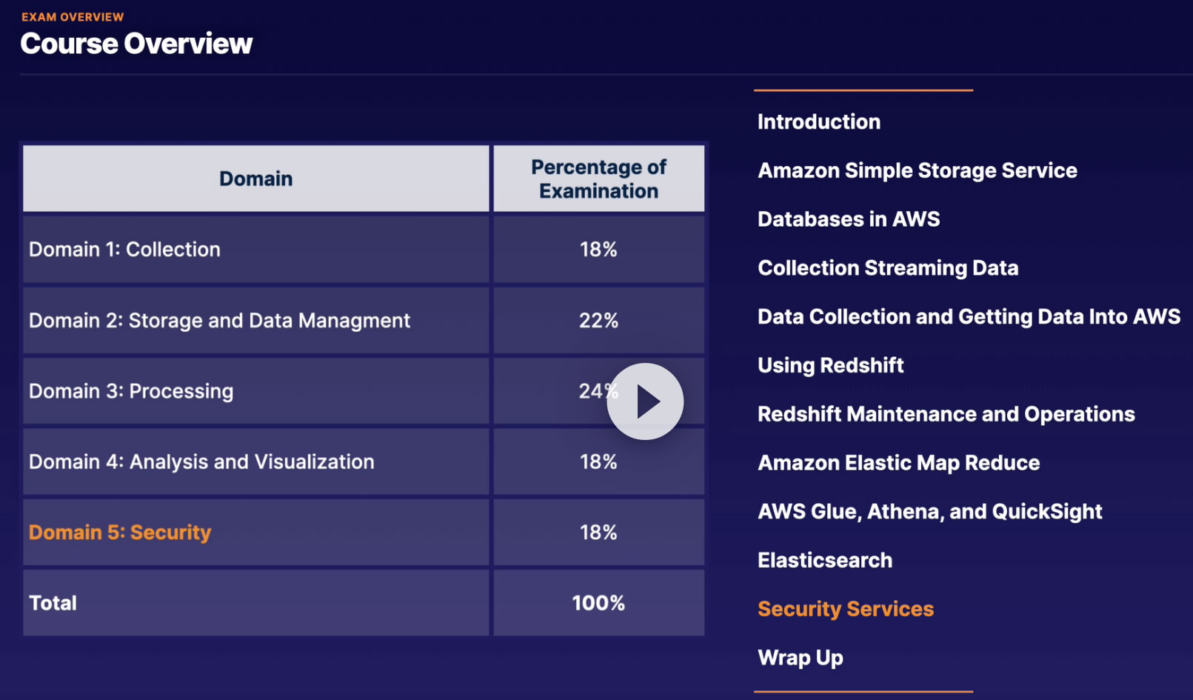1193x700 pixels.
Task: Select Amazon Elastic Map Reduce chapter
Action: (898, 463)
